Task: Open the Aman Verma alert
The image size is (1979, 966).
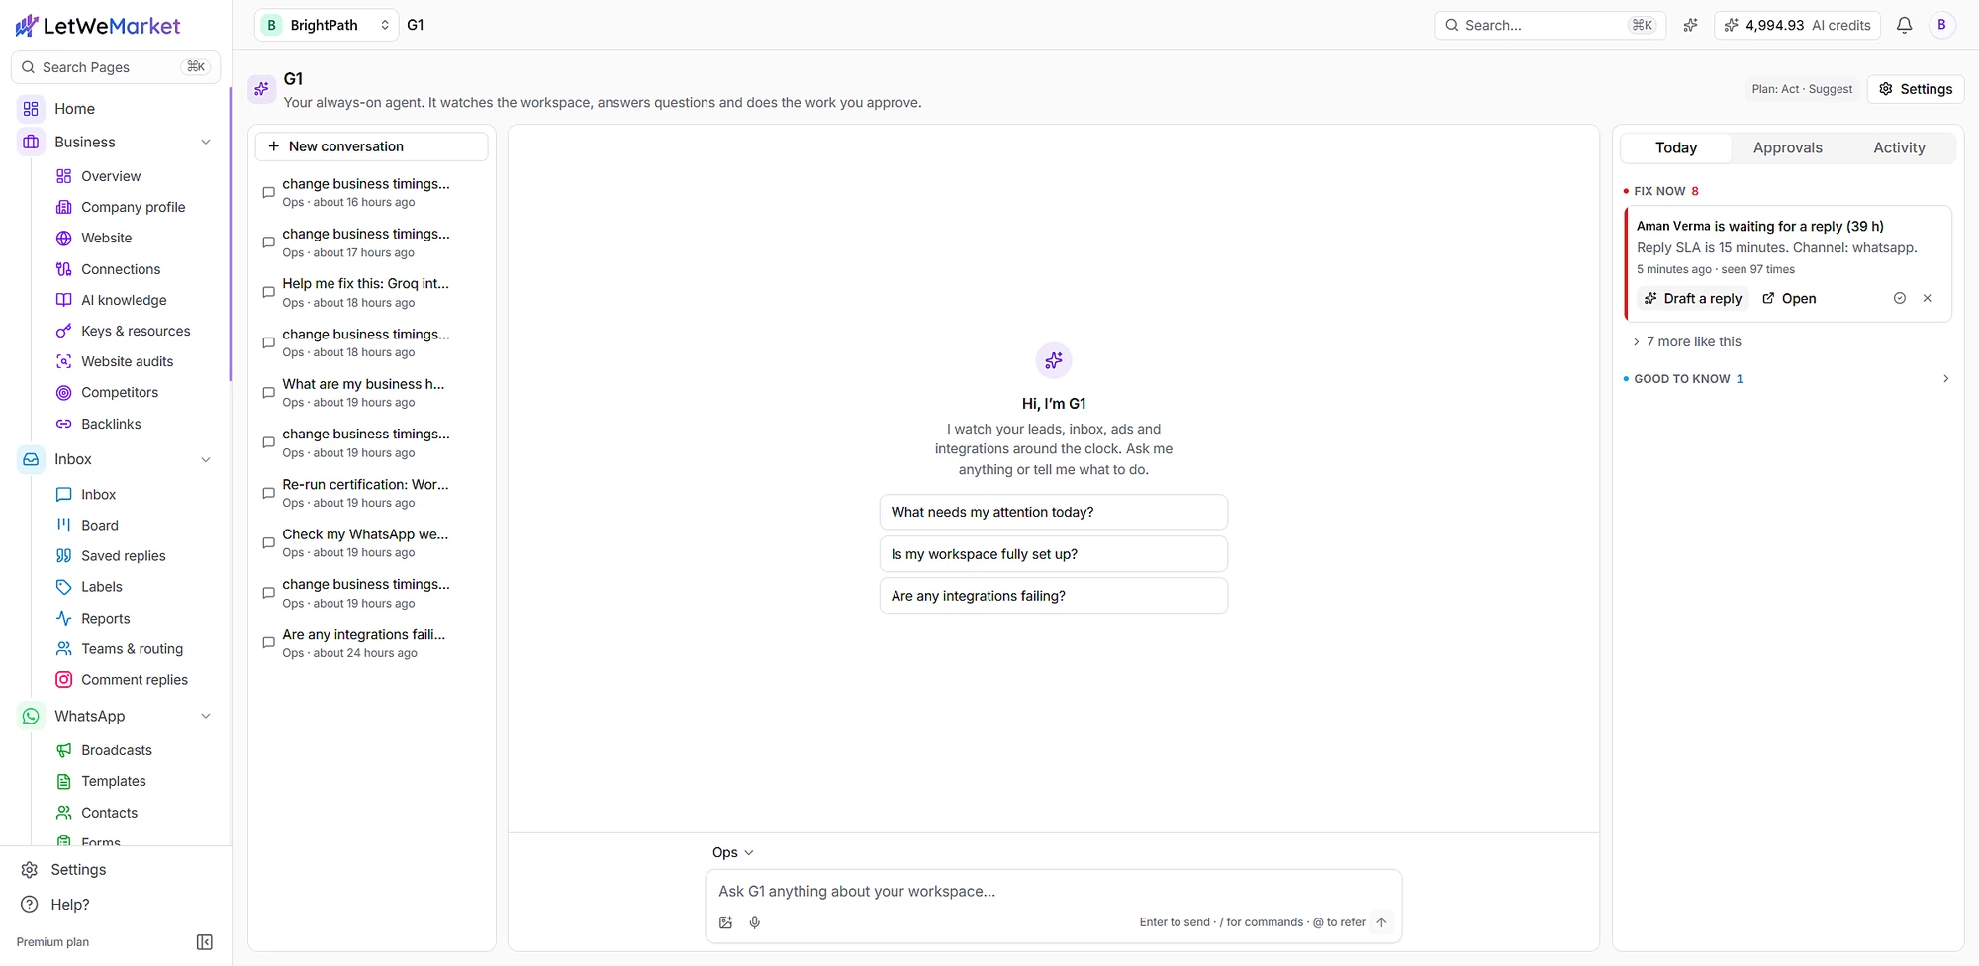Action: pos(1789,298)
